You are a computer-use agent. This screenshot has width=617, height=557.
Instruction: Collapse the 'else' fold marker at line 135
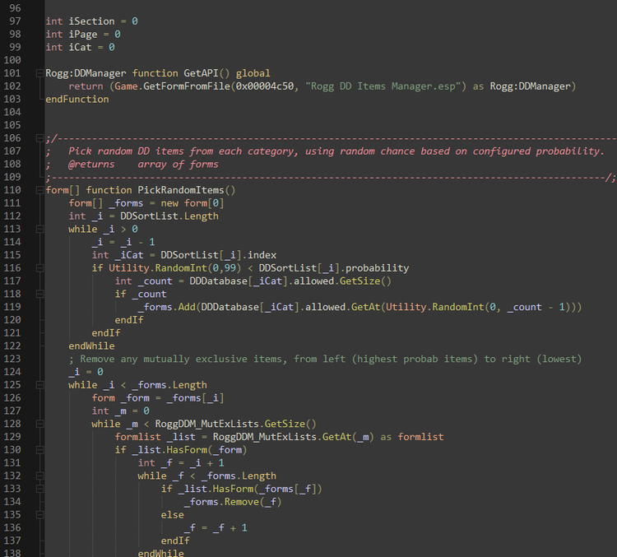pyautogui.click(x=39, y=515)
